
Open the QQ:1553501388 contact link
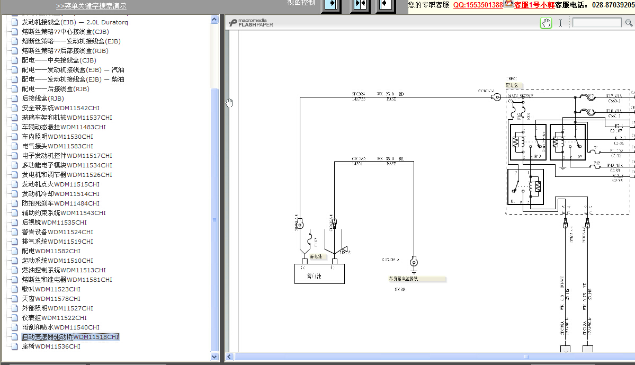[x=478, y=5]
